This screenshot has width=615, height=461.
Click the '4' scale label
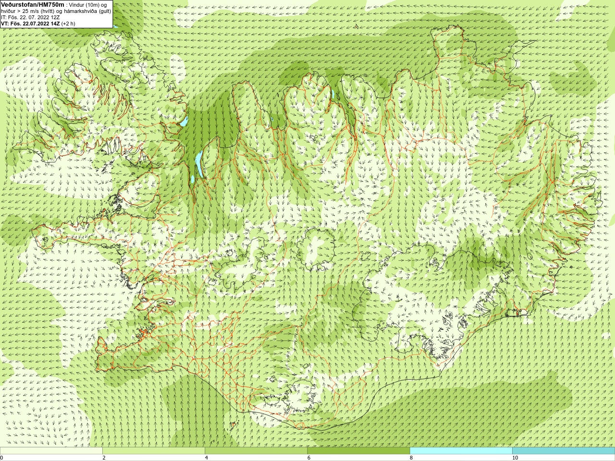(207, 458)
